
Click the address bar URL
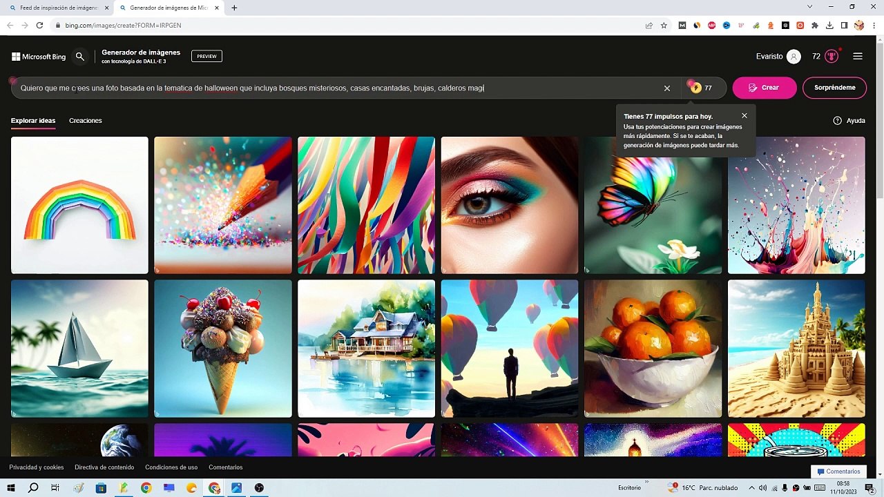point(123,26)
